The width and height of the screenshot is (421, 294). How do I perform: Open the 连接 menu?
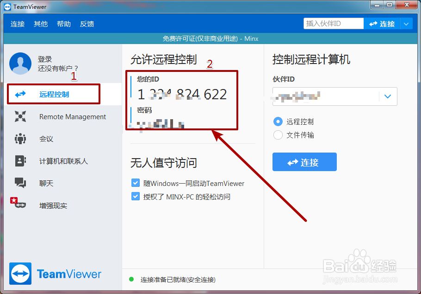coord(18,24)
